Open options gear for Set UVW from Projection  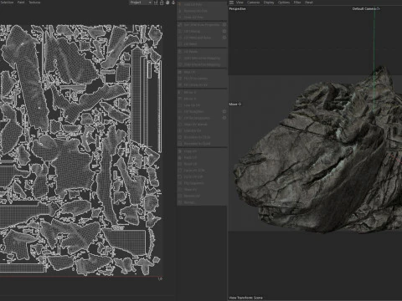pos(224,25)
